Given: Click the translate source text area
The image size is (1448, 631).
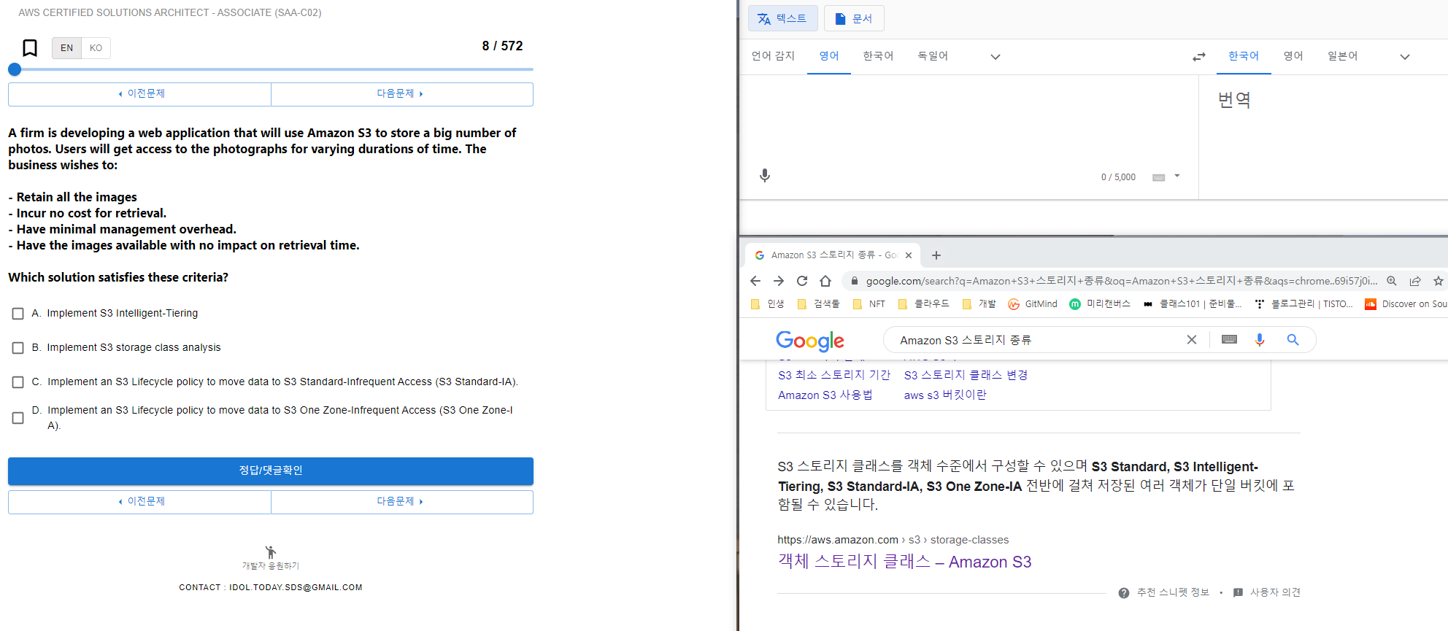Looking at the screenshot, I should [969, 120].
